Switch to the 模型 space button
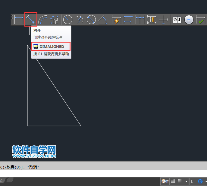 pyautogui.click(x=165, y=181)
